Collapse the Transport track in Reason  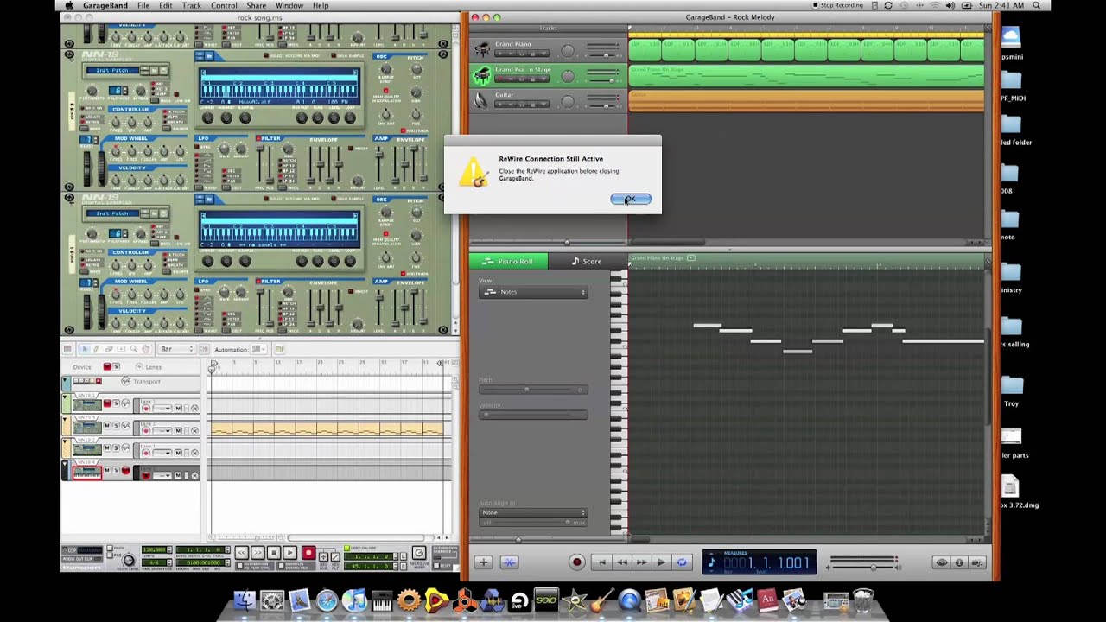(65, 380)
